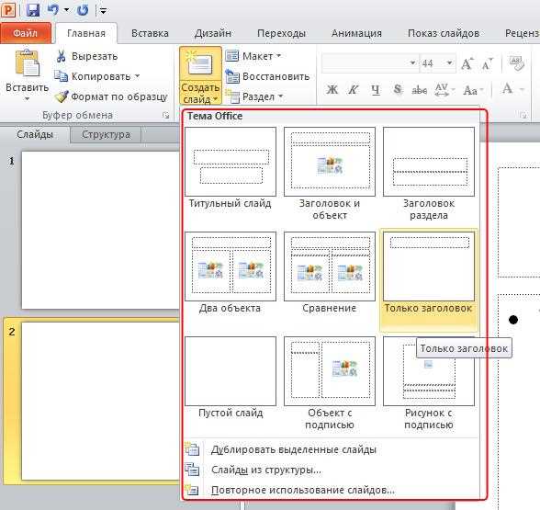The height and width of the screenshot is (510, 540).
Task: Decrease font size with the small A icon
Action: [487, 63]
